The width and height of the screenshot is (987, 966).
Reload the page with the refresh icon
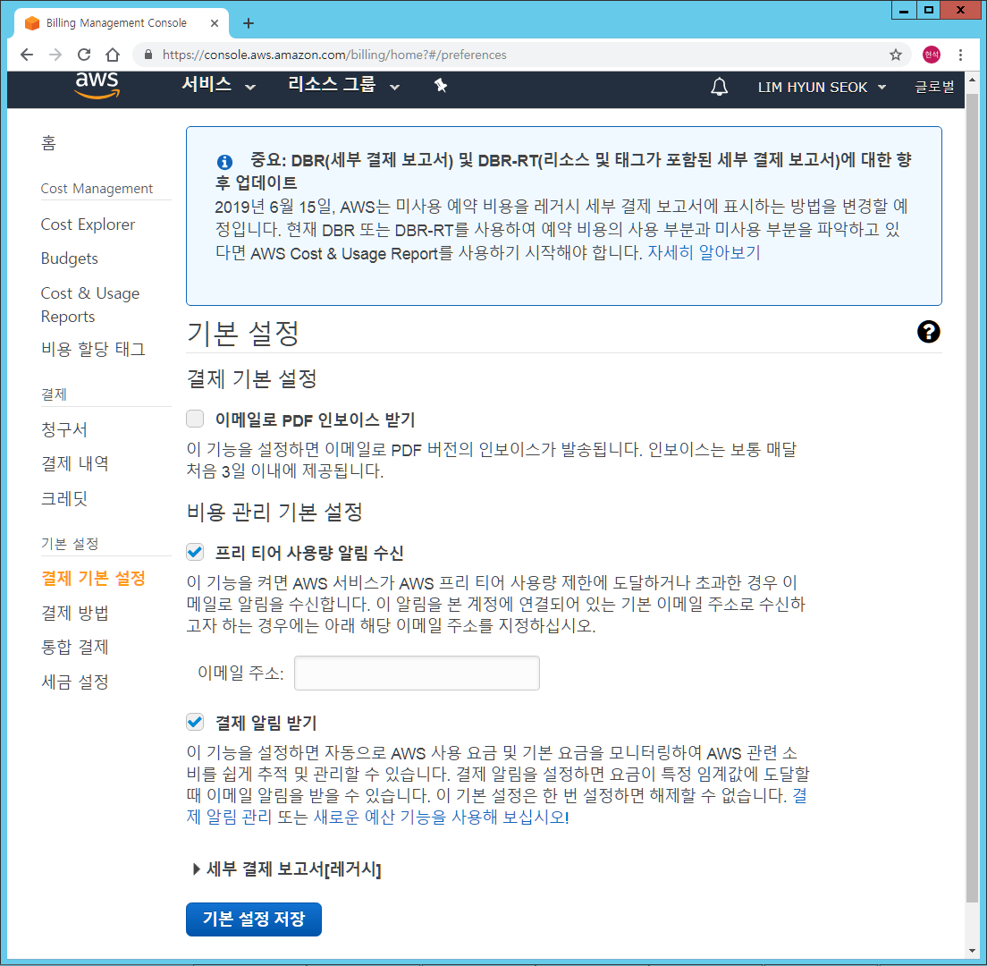point(84,55)
